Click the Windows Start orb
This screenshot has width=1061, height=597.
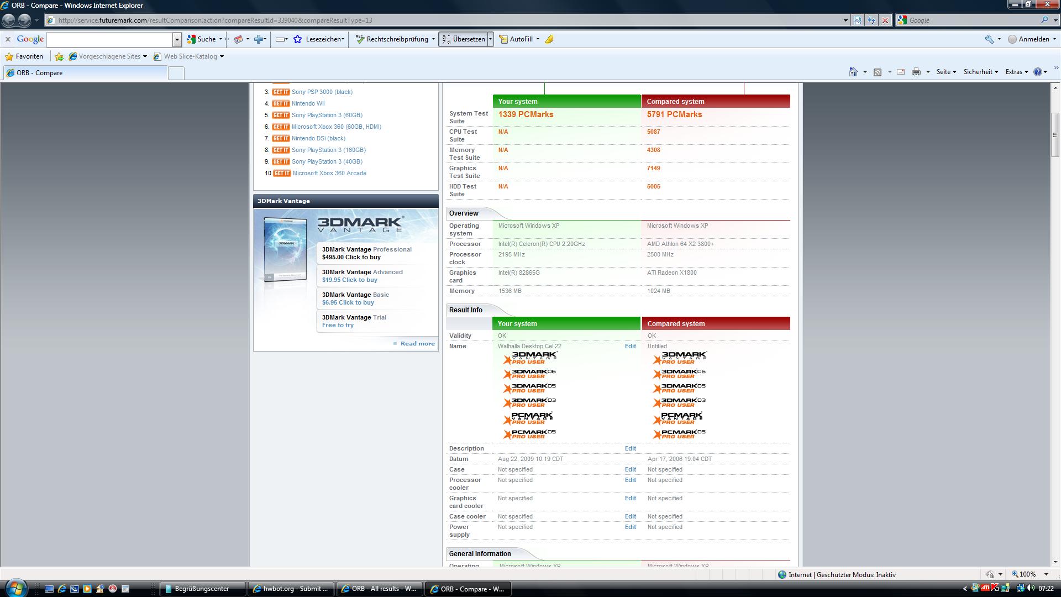tap(15, 588)
